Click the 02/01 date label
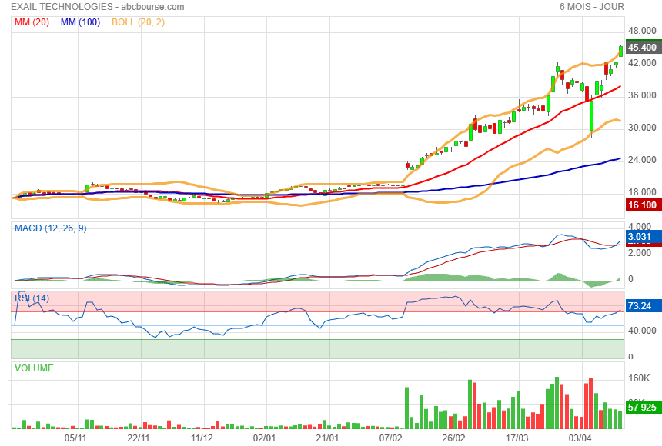The image size is (662, 446). 264,438
